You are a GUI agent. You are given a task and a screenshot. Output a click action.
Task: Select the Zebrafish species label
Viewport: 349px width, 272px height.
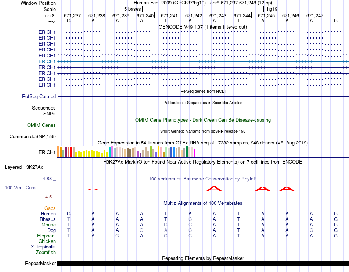(x=46, y=252)
